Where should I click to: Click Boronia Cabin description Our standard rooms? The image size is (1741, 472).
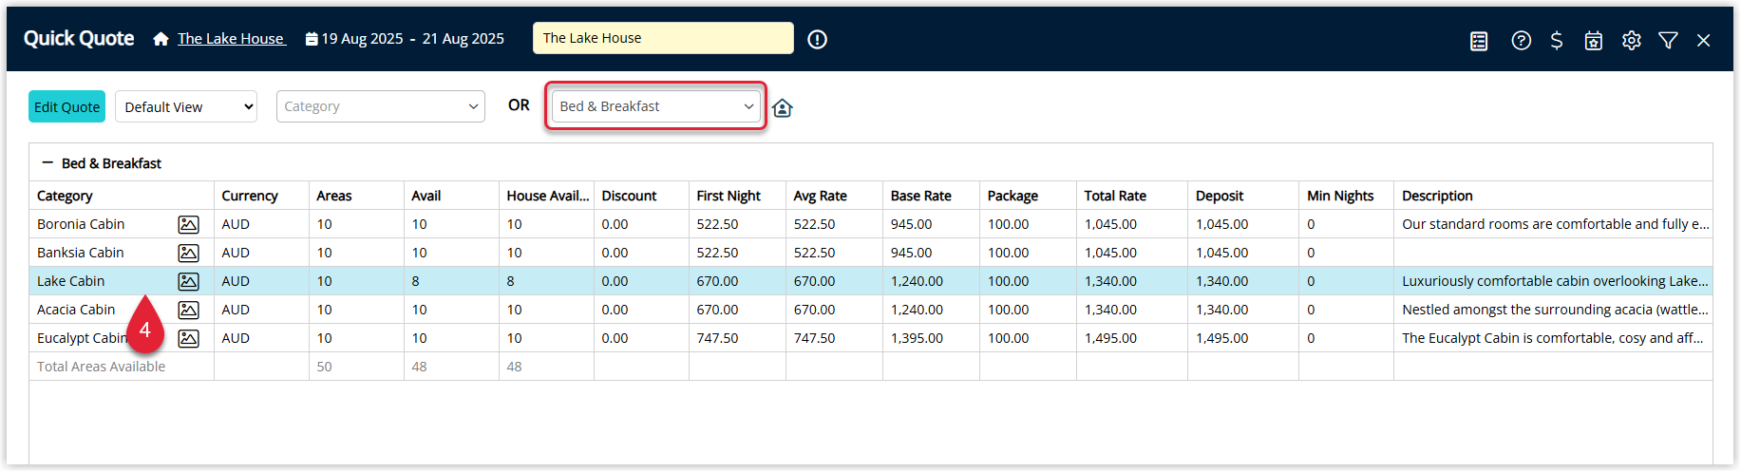click(1555, 224)
